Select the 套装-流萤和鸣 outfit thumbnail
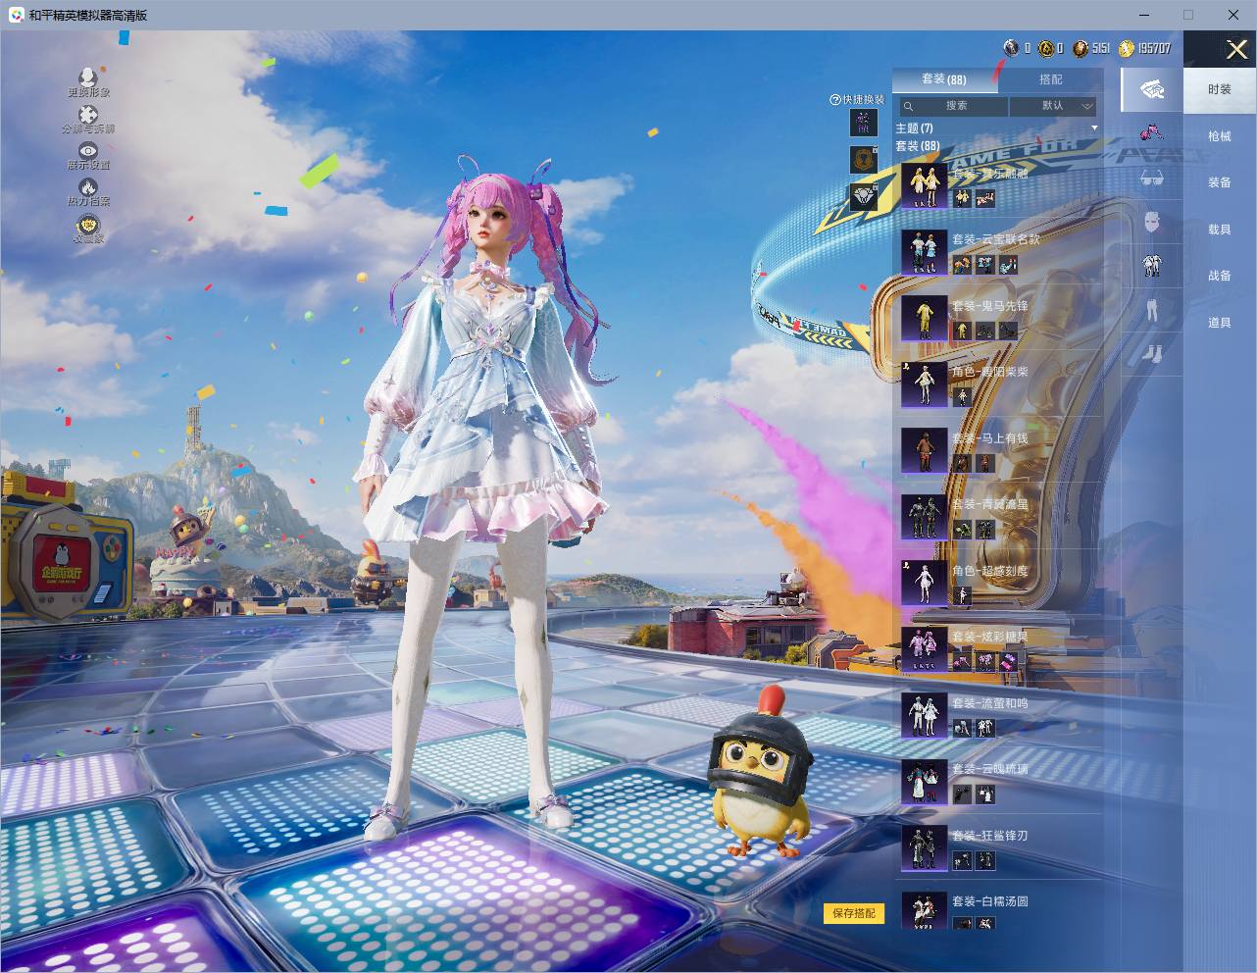Viewport: 1257px width, 973px height. [925, 716]
